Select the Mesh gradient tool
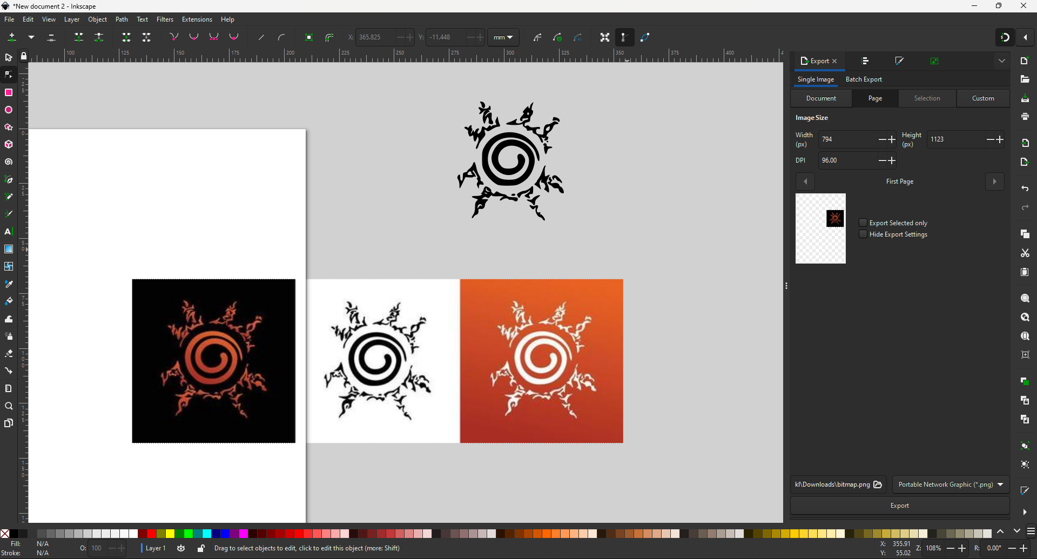Image resolution: width=1037 pixels, height=559 pixels. point(9,266)
